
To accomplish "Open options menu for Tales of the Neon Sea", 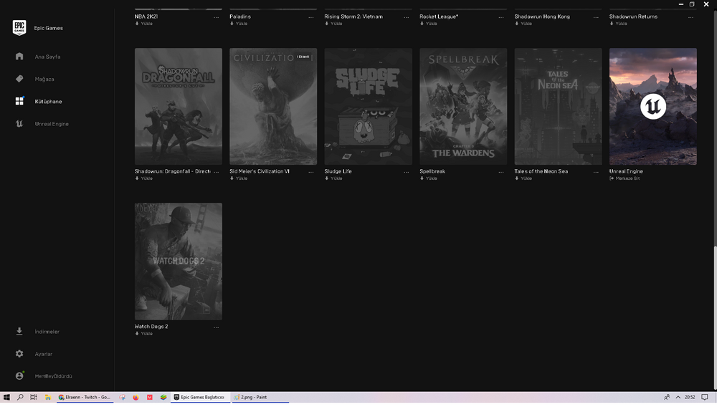I will (x=596, y=172).
